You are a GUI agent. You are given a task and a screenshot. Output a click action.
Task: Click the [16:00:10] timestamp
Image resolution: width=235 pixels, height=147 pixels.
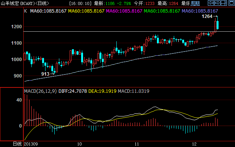point(80,3)
